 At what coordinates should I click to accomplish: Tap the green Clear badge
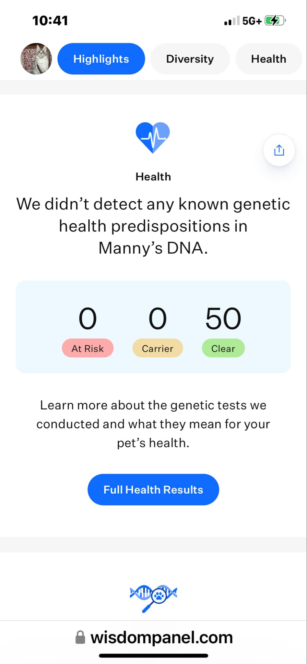click(x=223, y=348)
